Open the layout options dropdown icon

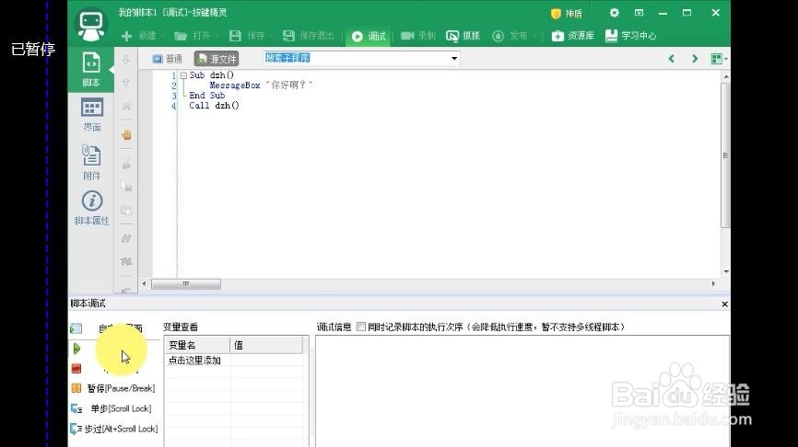719,59
